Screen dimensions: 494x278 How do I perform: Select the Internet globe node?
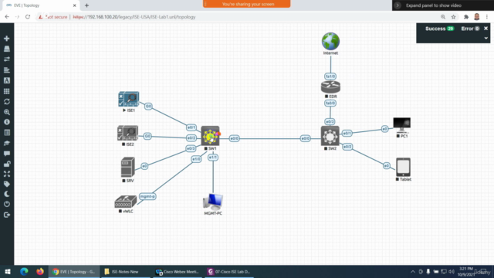pyautogui.click(x=330, y=41)
